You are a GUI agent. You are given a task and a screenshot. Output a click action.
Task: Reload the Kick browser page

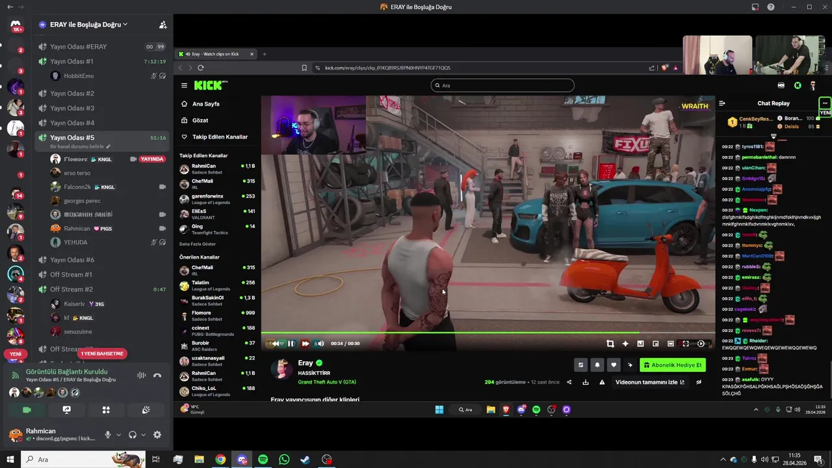pyautogui.click(x=201, y=68)
